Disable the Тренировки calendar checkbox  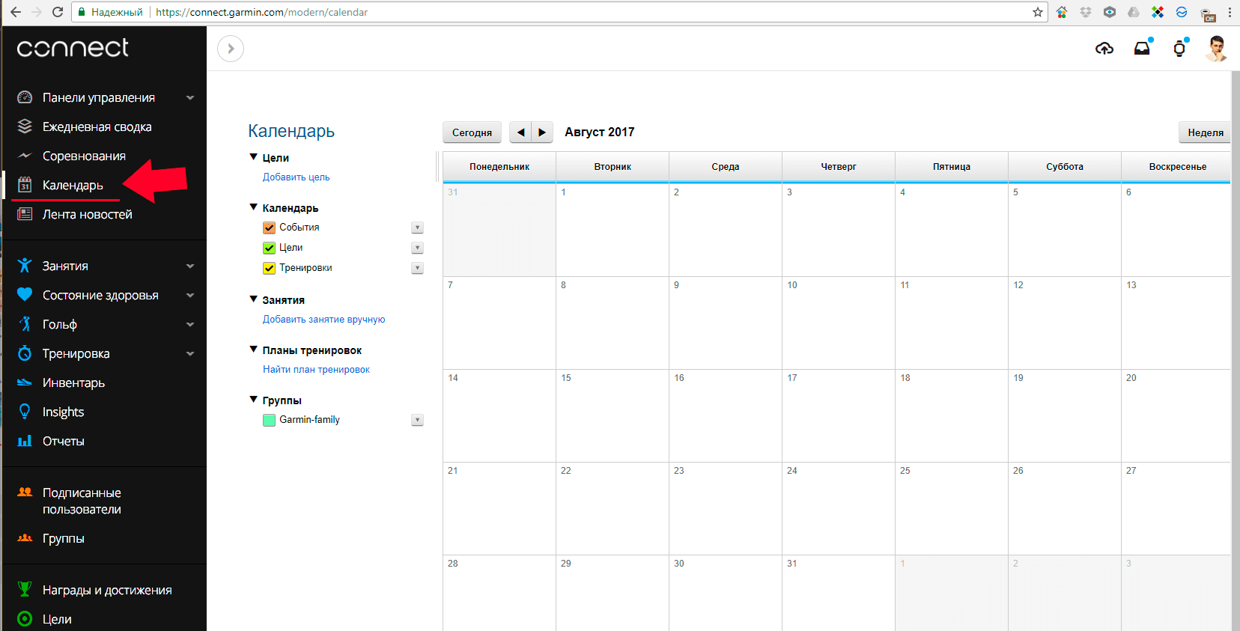pos(269,268)
